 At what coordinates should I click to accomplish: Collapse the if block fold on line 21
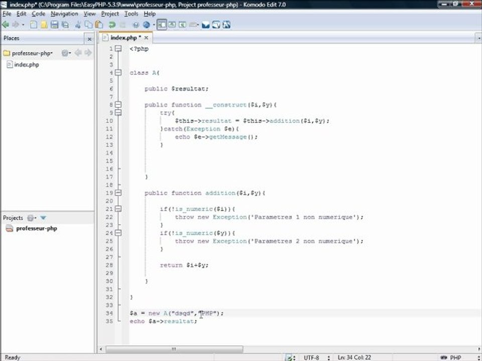(x=118, y=209)
